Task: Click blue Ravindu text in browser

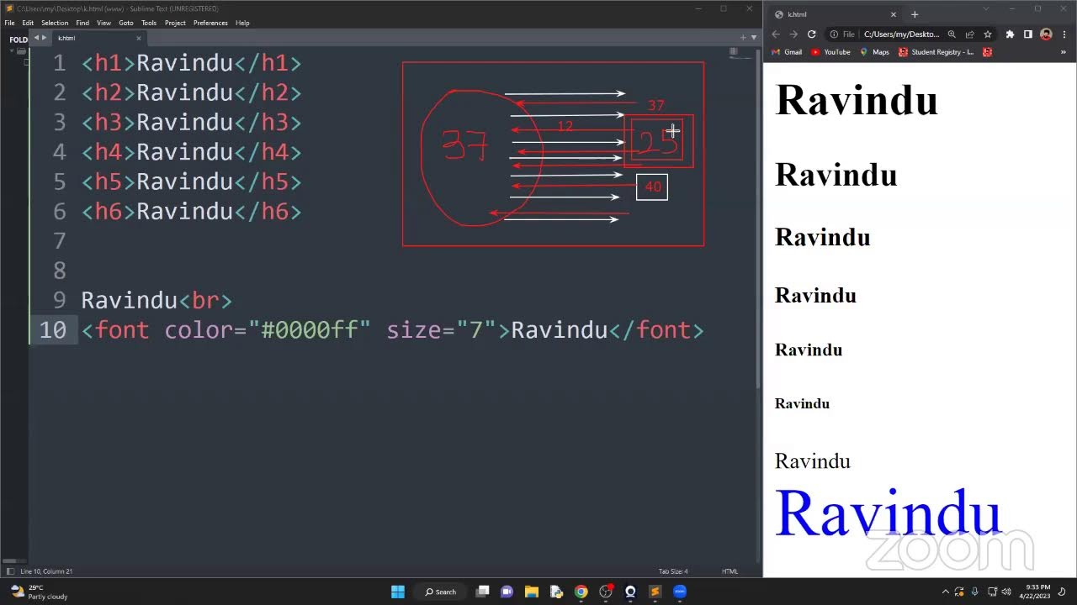Action: [x=888, y=513]
